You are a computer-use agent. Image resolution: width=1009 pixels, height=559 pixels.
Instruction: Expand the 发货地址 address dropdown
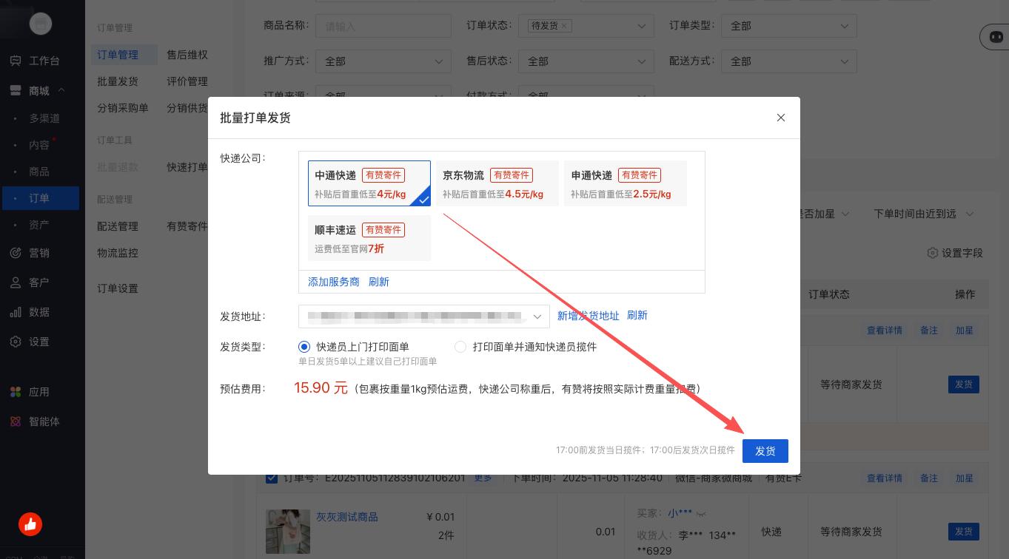pyautogui.click(x=537, y=316)
